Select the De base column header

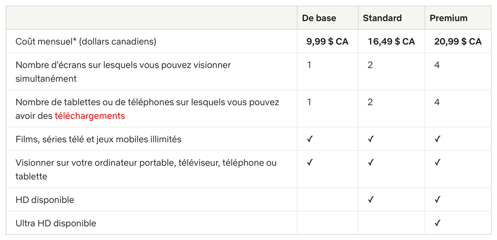(x=319, y=18)
